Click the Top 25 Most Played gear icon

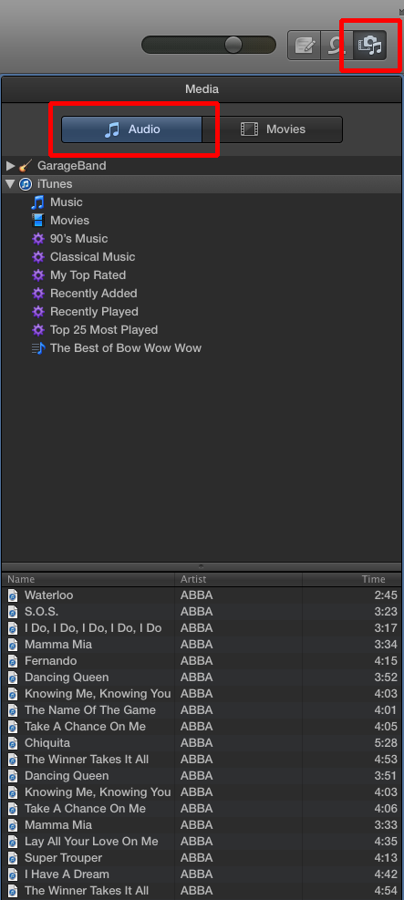(38, 330)
